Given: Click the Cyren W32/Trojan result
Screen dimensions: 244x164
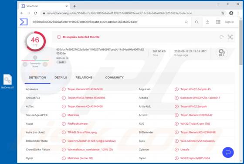Looking at the screenshot, I should click(x=195, y=158).
